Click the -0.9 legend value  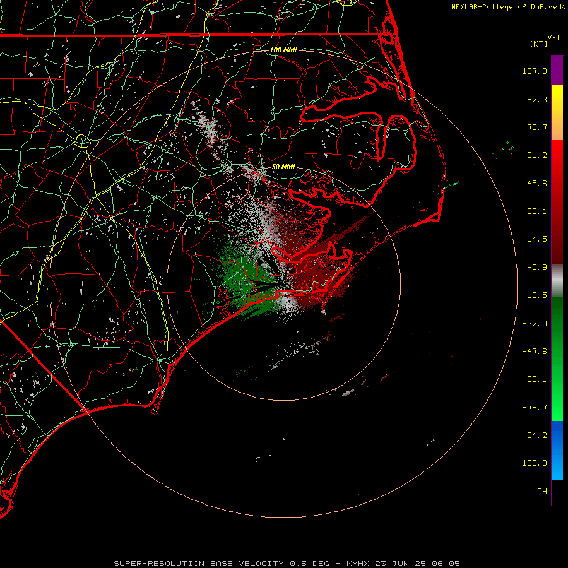tap(537, 268)
